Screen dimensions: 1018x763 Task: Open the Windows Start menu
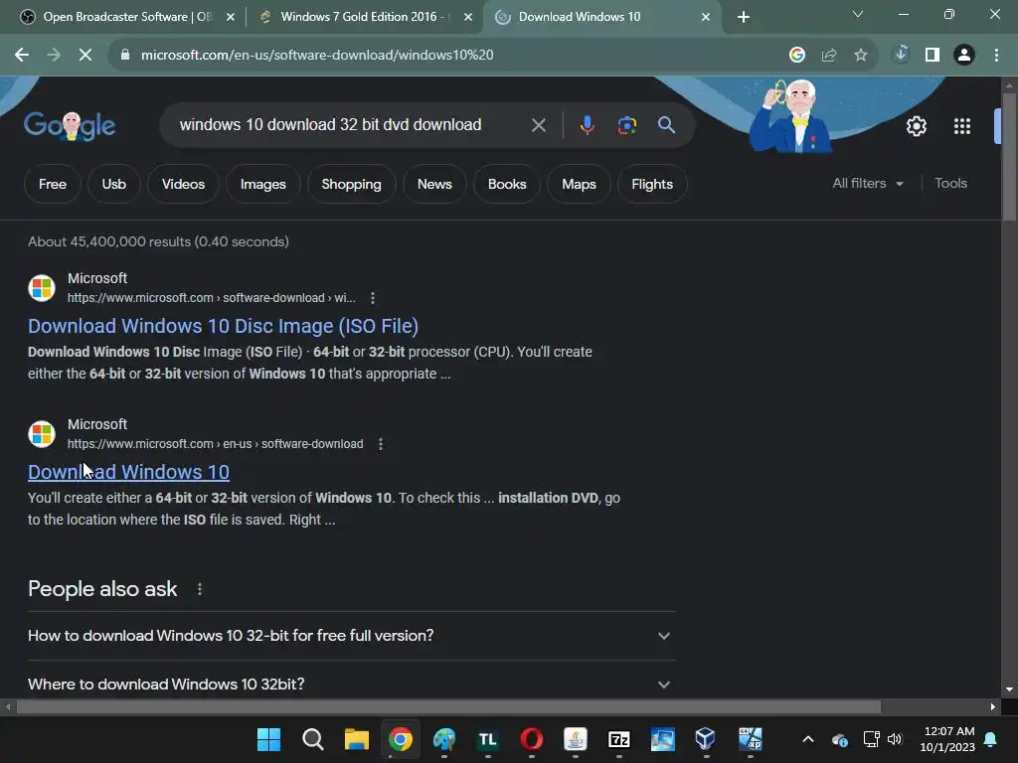tap(268, 739)
